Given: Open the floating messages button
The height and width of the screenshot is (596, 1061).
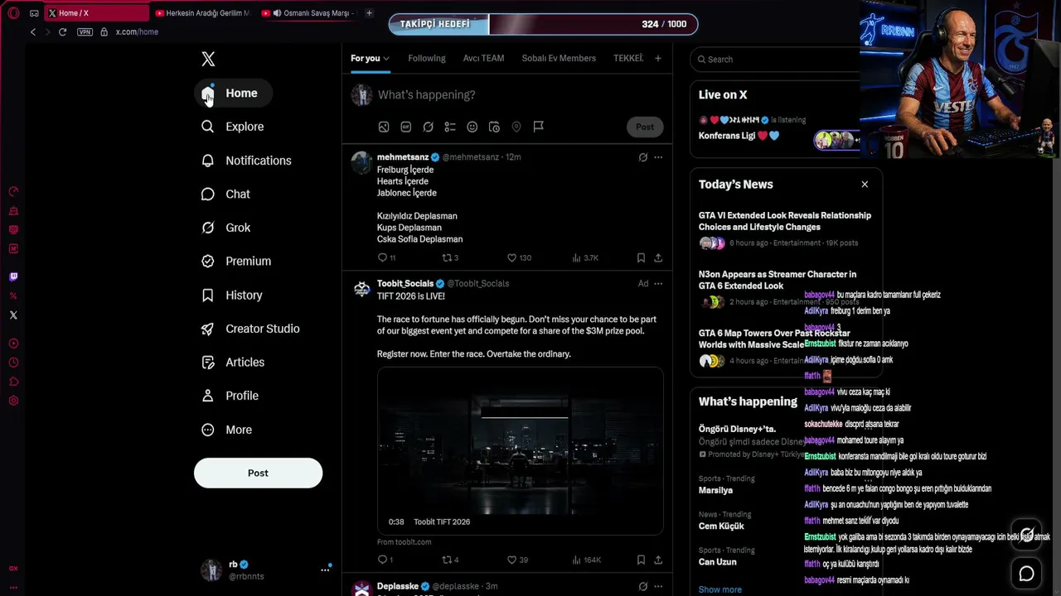Looking at the screenshot, I should pos(1026,574).
